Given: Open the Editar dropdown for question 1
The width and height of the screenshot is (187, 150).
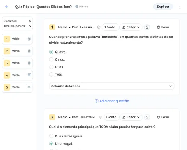Looking at the screenshot, I should tap(131, 27).
